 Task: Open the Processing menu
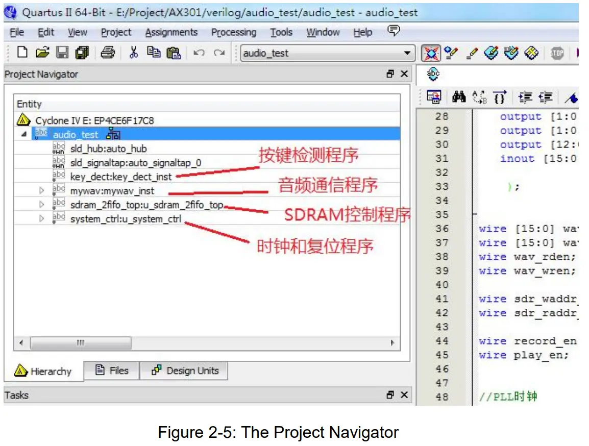click(x=234, y=32)
